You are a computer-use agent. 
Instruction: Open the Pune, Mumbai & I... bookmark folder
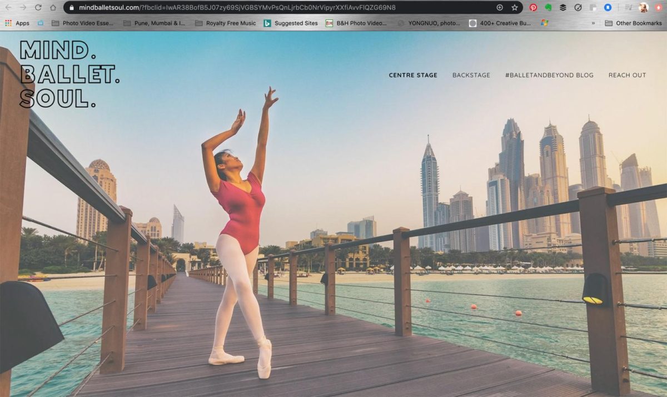[154, 23]
